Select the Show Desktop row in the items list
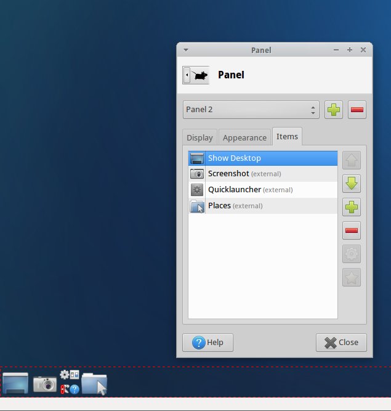391x411 pixels. 263,158
